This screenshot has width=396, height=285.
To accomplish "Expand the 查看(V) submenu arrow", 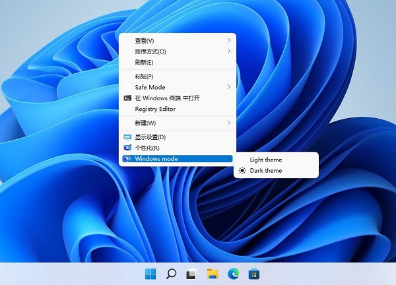I will (229, 40).
